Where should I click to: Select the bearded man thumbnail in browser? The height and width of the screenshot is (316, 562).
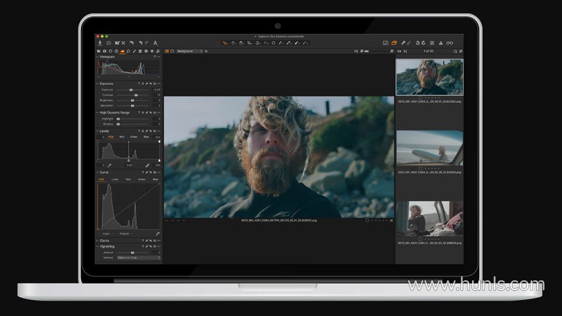[429, 77]
